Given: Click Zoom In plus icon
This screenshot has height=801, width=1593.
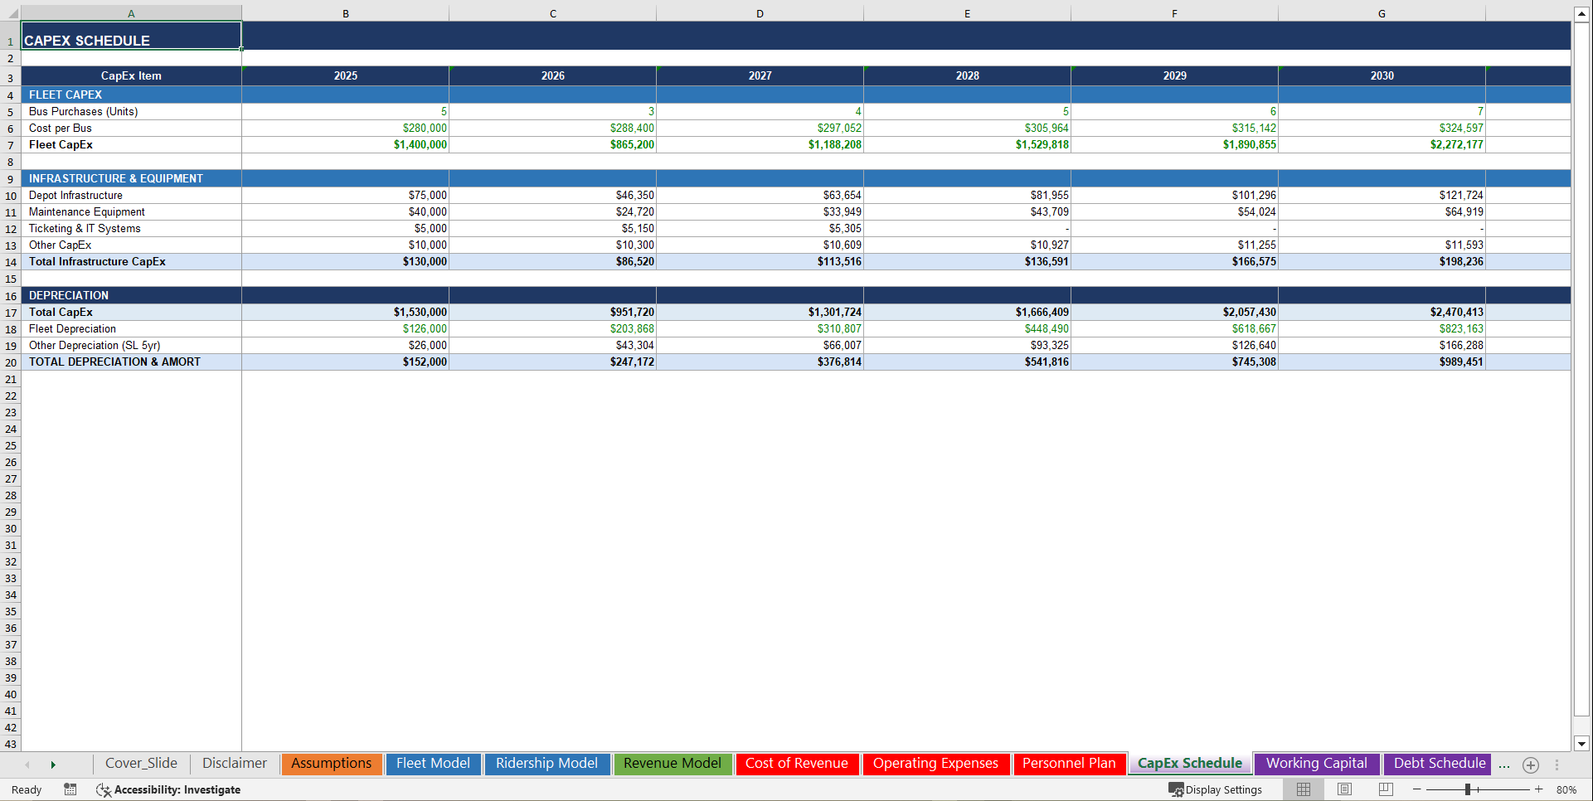Looking at the screenshot, I should pos(1538,789).
